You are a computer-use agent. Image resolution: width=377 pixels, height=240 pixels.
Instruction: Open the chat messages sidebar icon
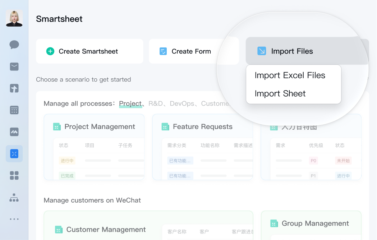point(14,45)
